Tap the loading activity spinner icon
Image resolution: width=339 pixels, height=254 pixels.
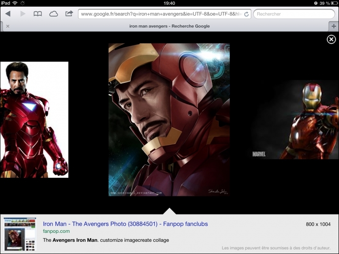point(22,3)
